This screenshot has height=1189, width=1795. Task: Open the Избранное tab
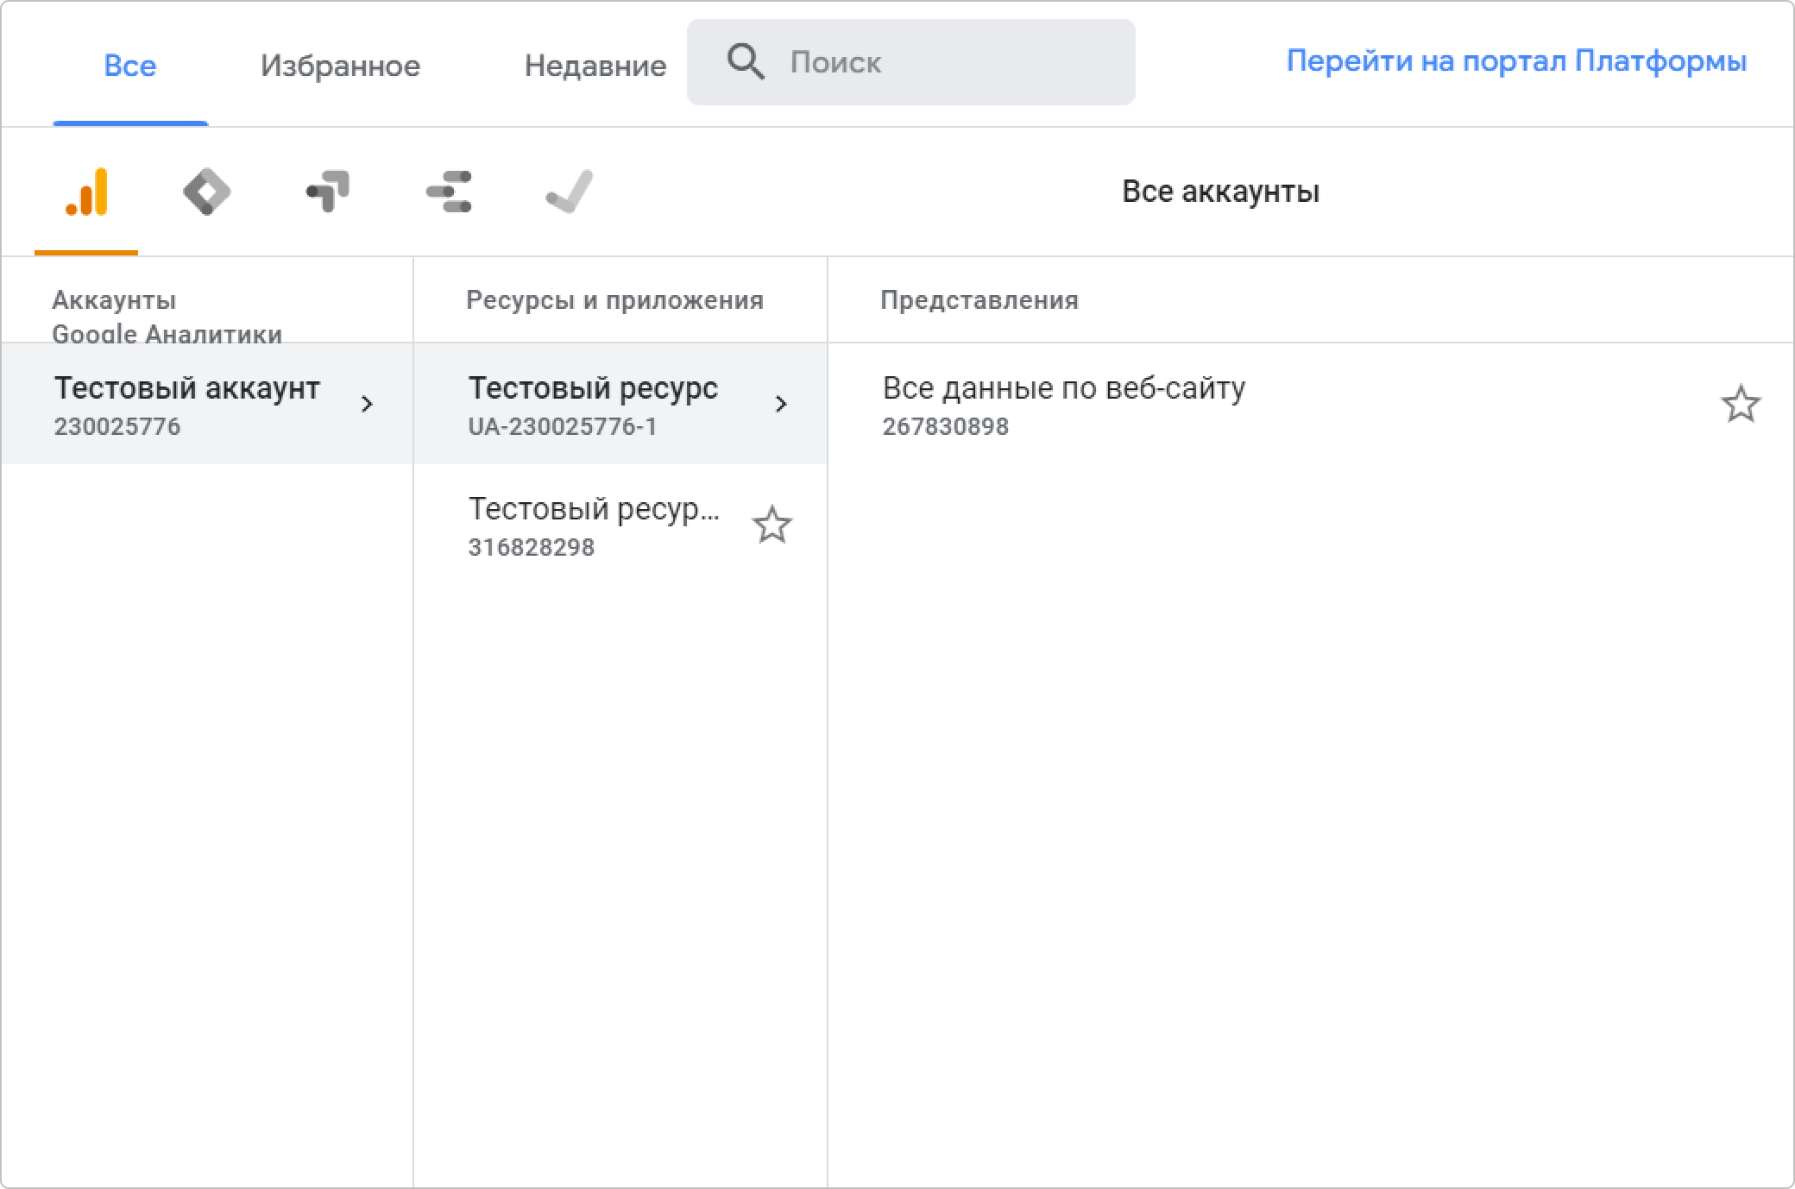click(x=340, y=66)
